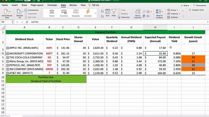Open the Formulas tab

click(x=52, y=5)
